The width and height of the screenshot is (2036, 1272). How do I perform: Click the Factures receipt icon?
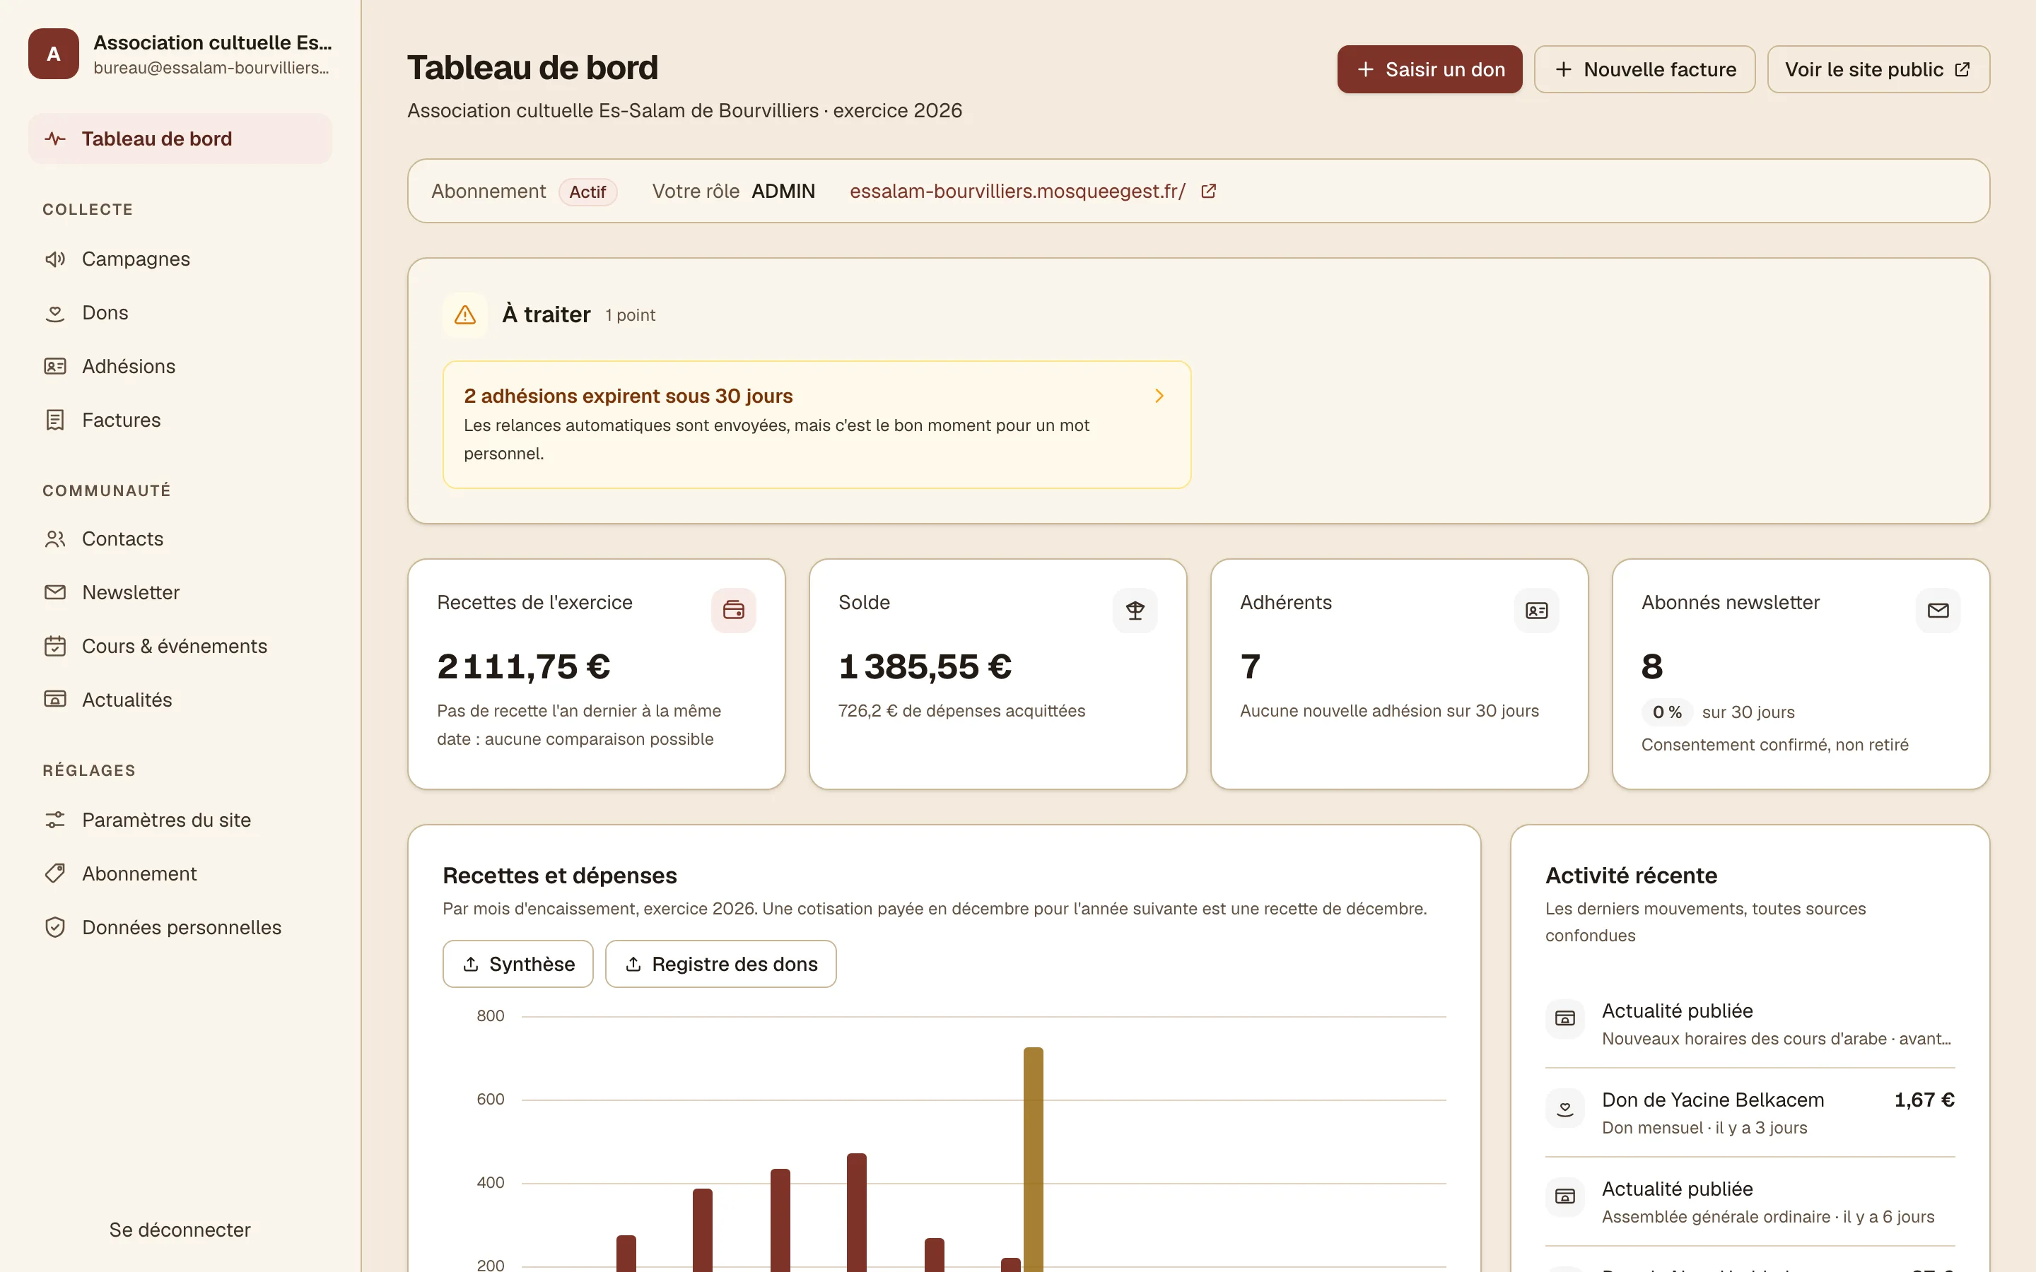tap(56, 420)
